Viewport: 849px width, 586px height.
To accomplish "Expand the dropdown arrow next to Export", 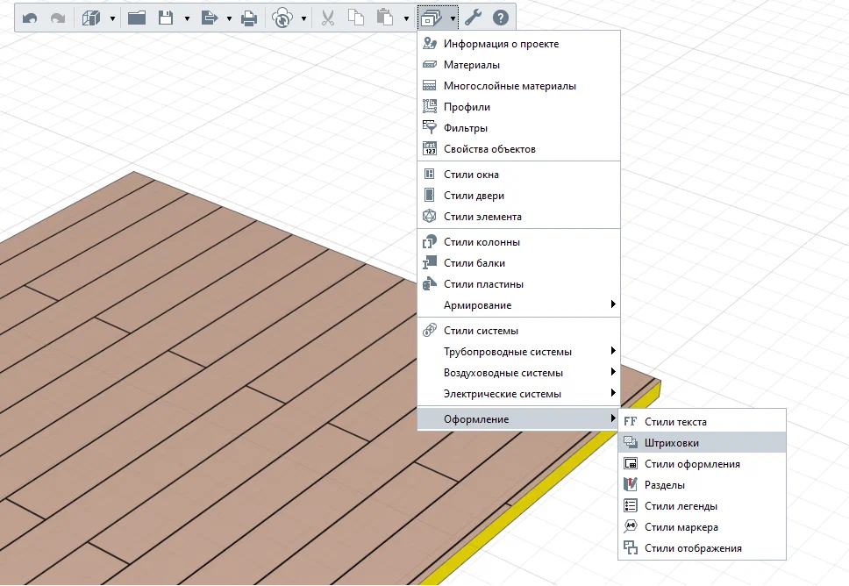I will click(x=229, y=18).
